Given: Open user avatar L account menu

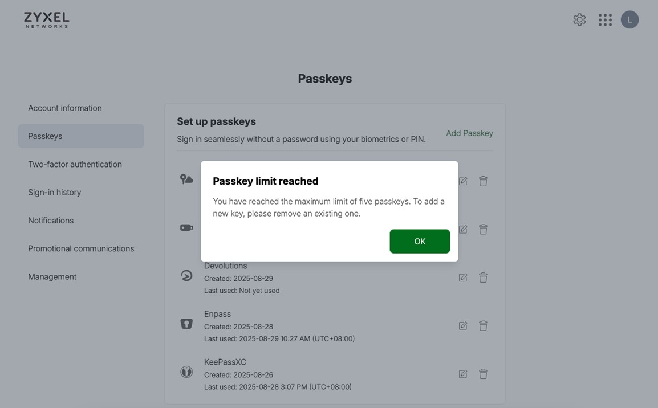Looking at the screenshot, I should 630,20.
